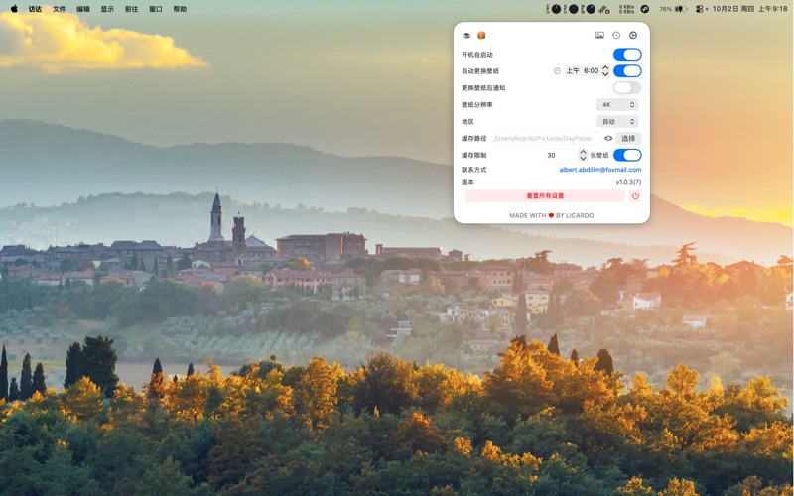Click the 联系方式 label
This screenshot has width=794, height=496.
[x=473, y=170]
